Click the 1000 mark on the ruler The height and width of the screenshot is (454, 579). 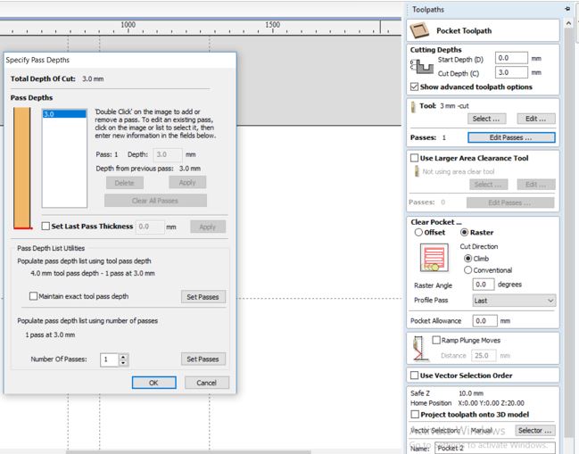pos(128,25)
